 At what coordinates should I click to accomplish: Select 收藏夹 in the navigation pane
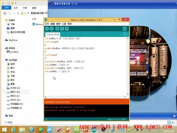pyautogui.click(x=12, y=20)
